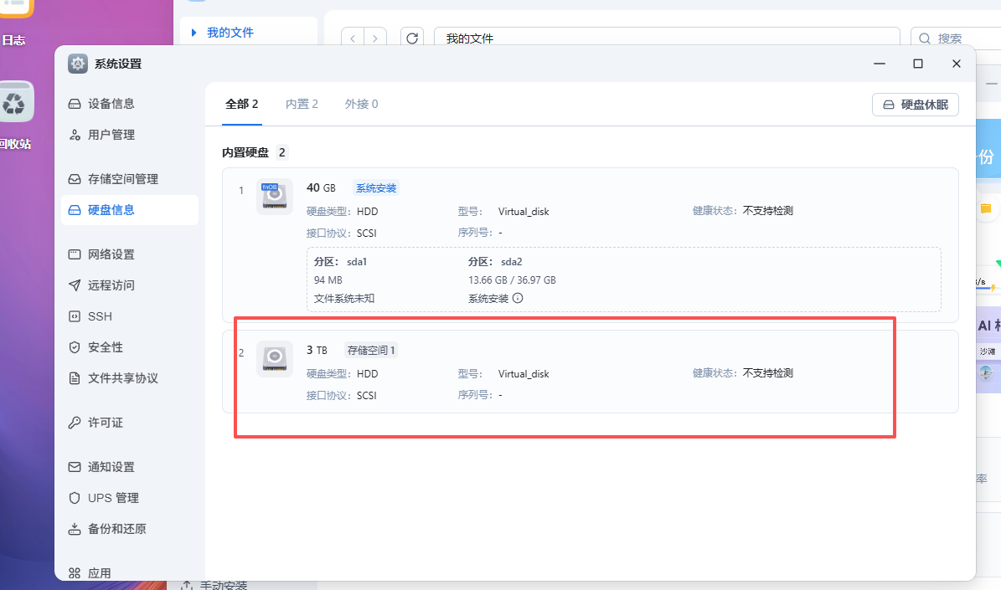Click the 用户管理 person icon
Viewport: 1001px width, 590px height.
click(75, 136)
